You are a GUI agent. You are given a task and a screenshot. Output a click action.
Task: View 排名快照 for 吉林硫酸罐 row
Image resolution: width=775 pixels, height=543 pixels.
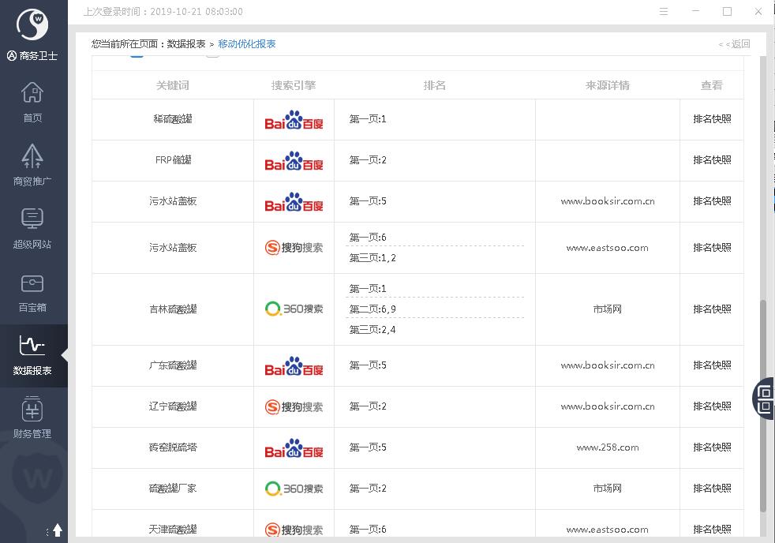point(712,309)
